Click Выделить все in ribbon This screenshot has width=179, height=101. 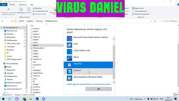pyautogui.click(x=138, y=8)
